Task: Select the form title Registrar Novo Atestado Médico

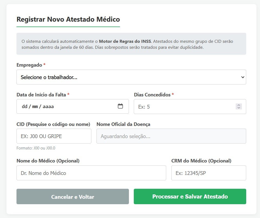Action: point(68,19)
